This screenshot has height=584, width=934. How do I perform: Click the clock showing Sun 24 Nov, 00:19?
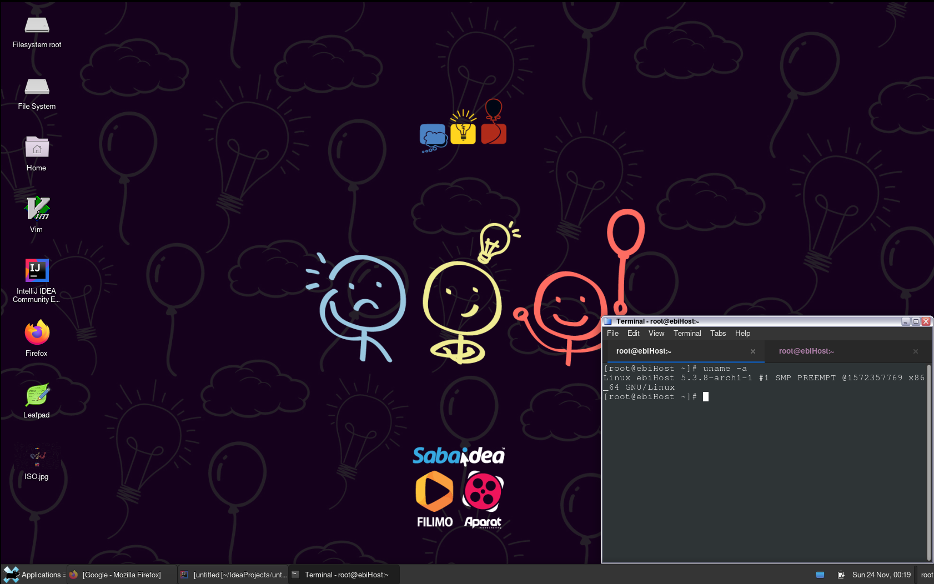pyautogui.click(x=881, y=575)
